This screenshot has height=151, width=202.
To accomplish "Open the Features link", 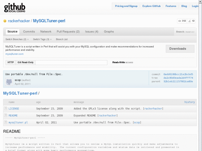I will tap(171, 6).
